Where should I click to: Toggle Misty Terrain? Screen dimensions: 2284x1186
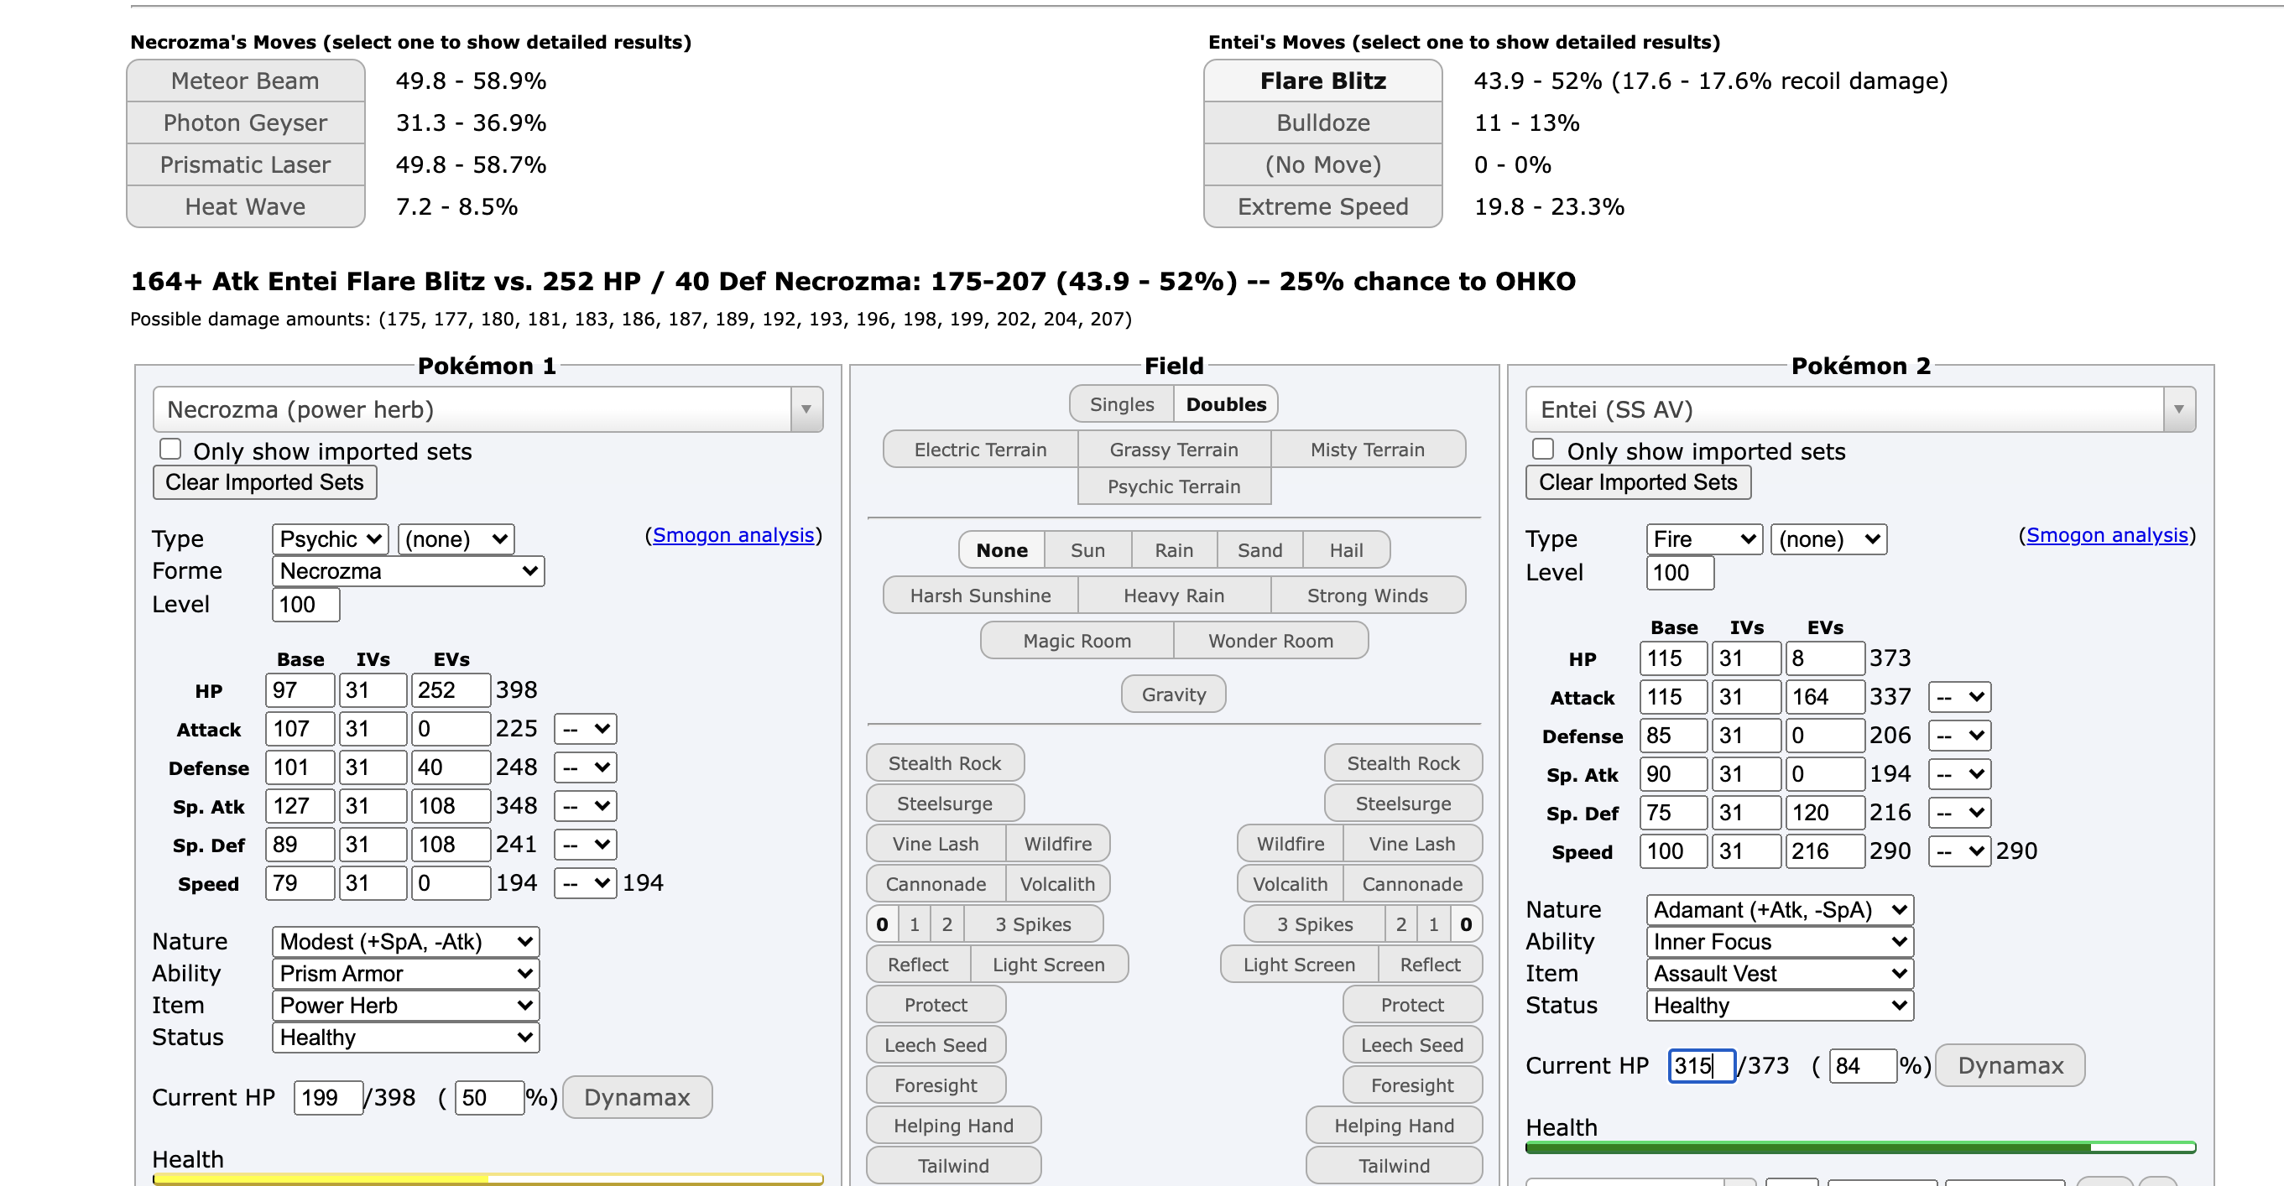(x=1367, y=450)
